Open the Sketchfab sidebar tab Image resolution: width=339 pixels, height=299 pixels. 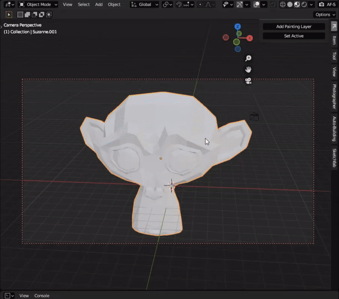[334, 158]
